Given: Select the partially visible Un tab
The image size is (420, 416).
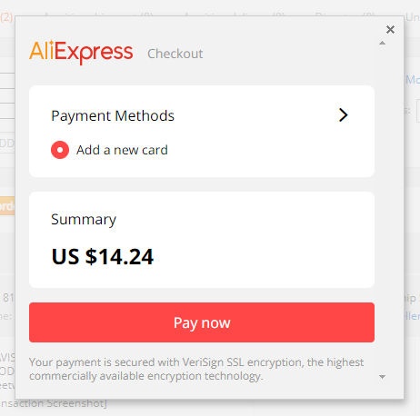Looking at the screenshot, I should point(413,17).
